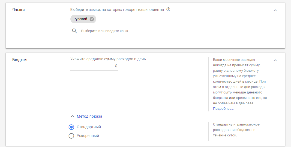The width and height of the screenshot is (291, 147).
Task: Click the daily budget amount field
Action: click(92, 66)
